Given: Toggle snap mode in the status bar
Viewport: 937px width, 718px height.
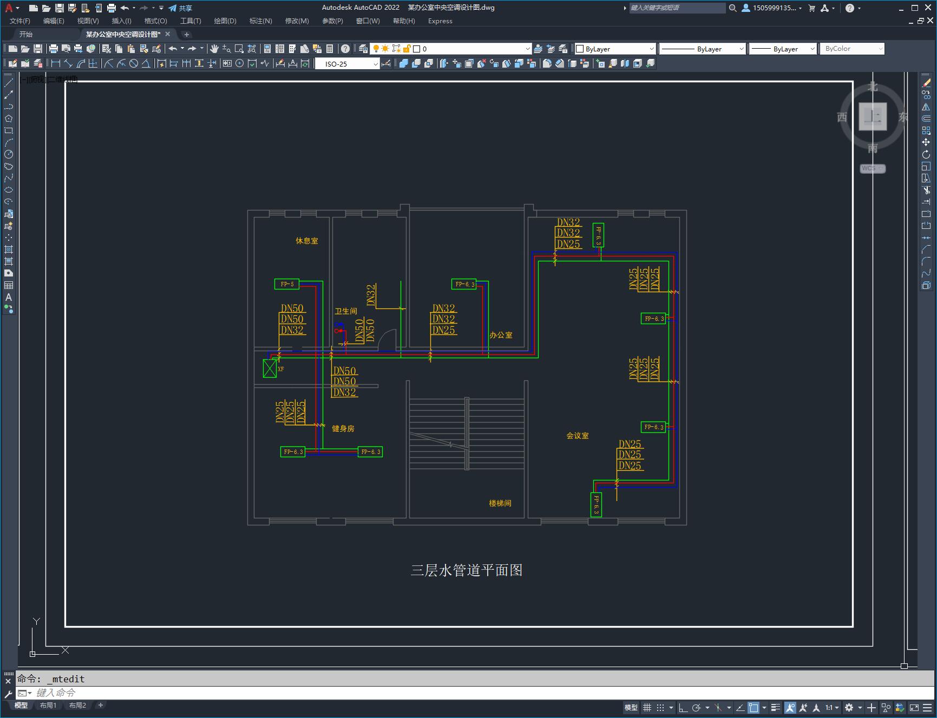Looking at the screenshot, I should [x=660, y=707].
